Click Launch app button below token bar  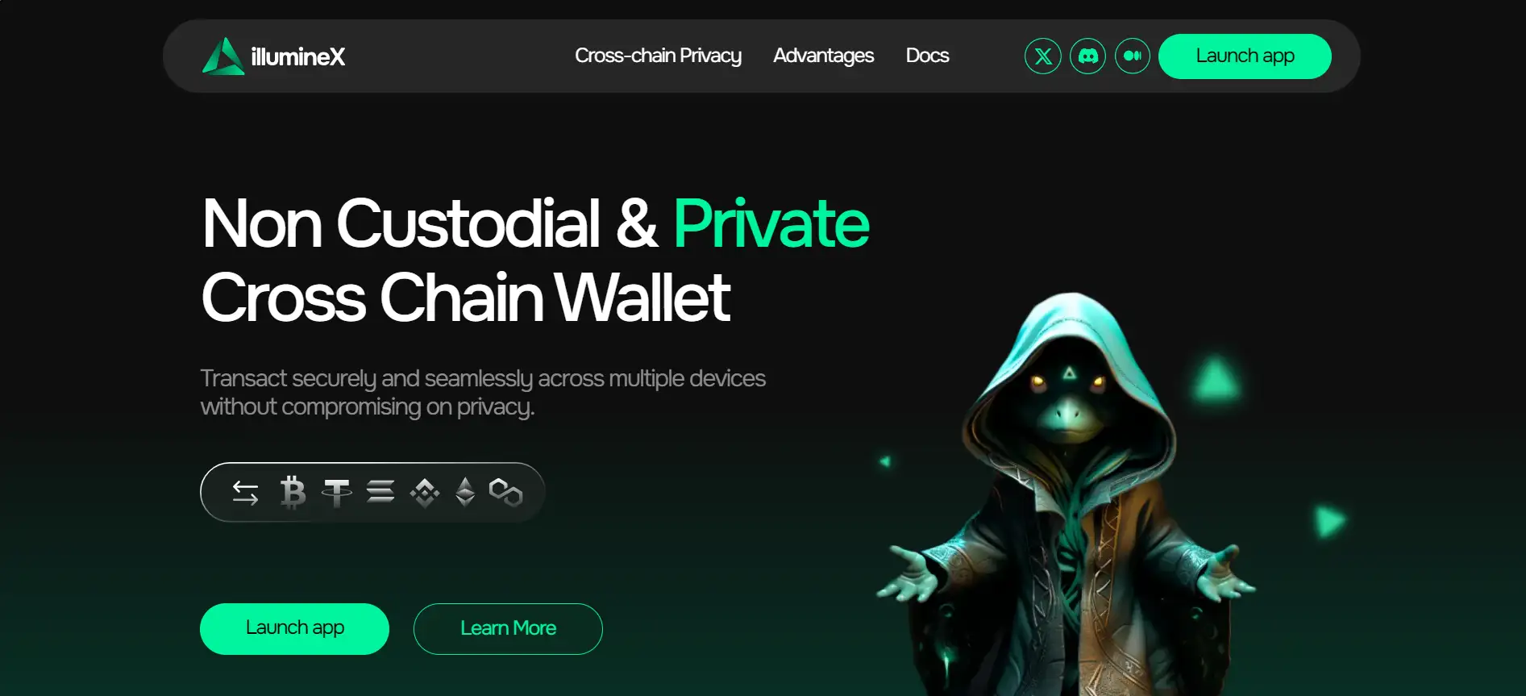click(x=294, y=629)
